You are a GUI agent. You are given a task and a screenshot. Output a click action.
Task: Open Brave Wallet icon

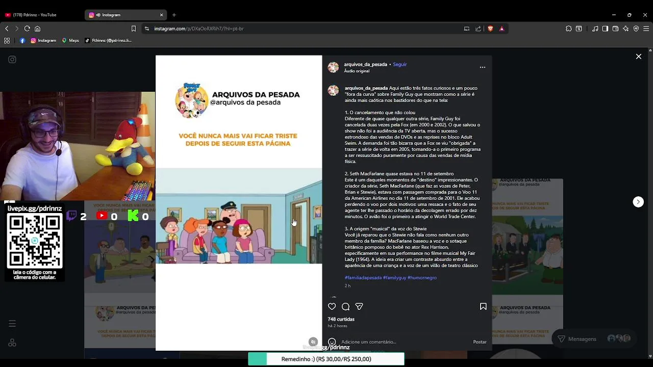615,29
